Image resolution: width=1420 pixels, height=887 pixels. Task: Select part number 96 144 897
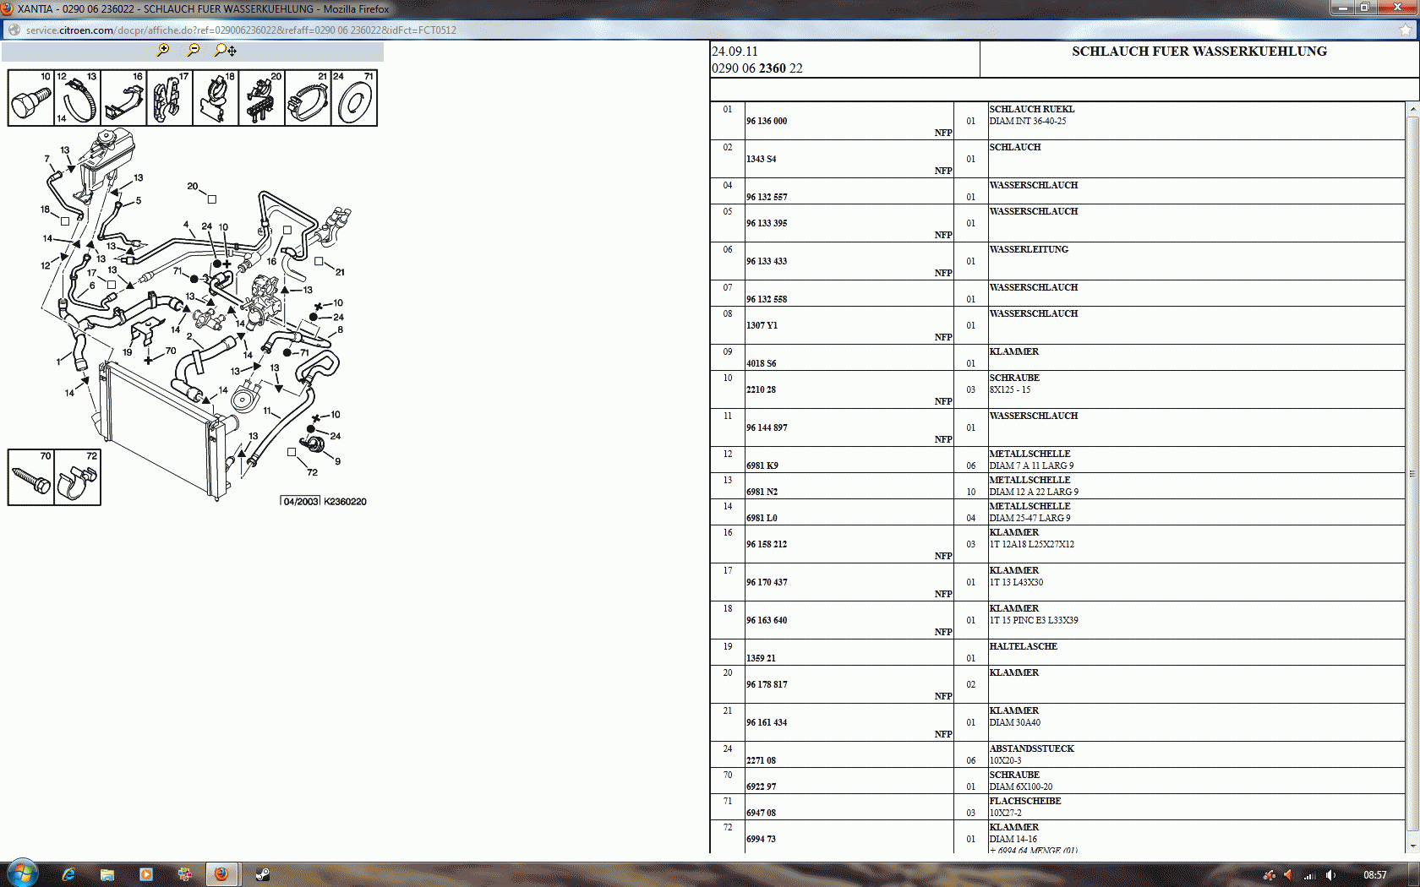pos(767,427)
